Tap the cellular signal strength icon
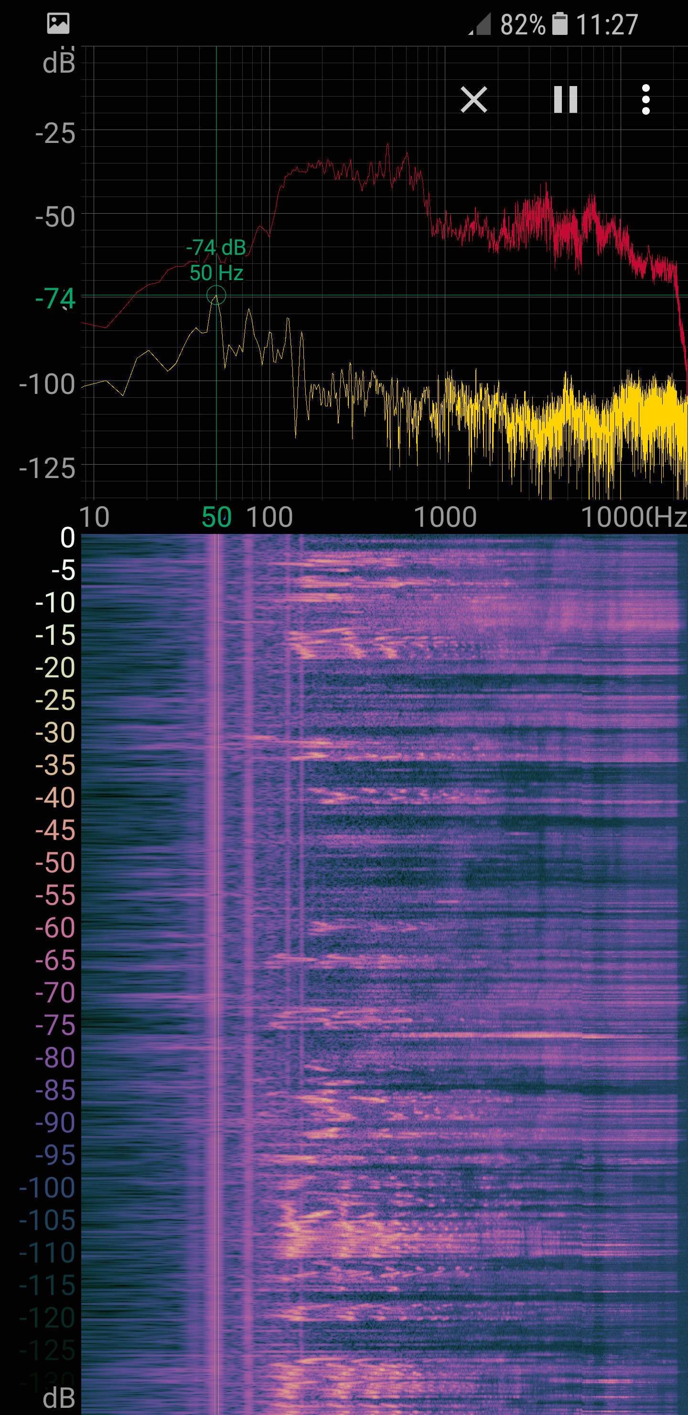This screenshot has height=1415, width=688. click(481, 24)
